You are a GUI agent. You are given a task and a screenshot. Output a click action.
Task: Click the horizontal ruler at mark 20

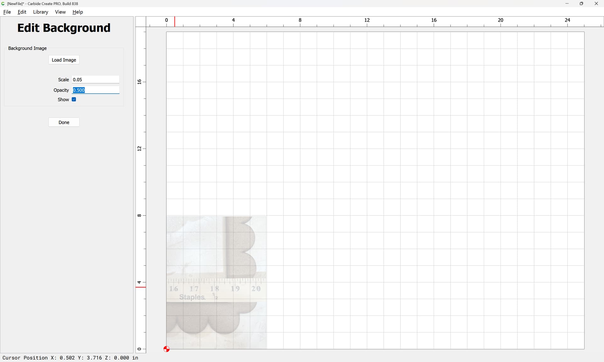[501, 21]
